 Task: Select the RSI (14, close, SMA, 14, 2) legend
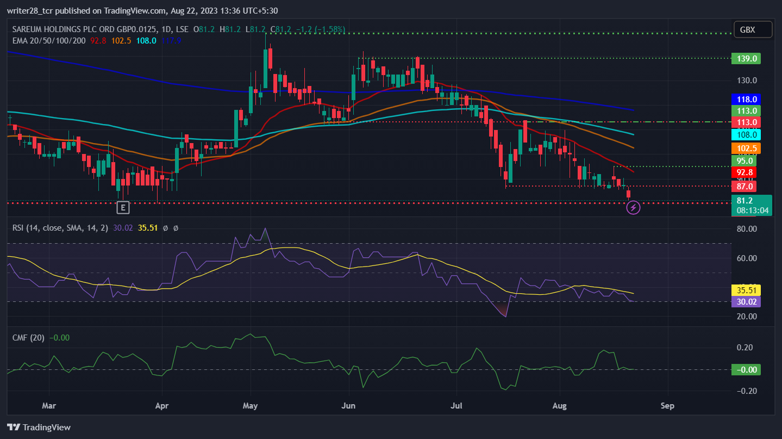pos(61,228)
